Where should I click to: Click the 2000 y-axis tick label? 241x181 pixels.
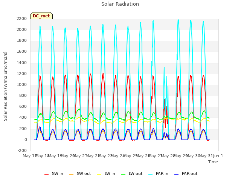click(x=22, y=29)
